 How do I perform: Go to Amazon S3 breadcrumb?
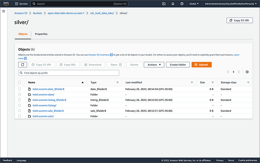pyautogui.click(x=21, y=13)
